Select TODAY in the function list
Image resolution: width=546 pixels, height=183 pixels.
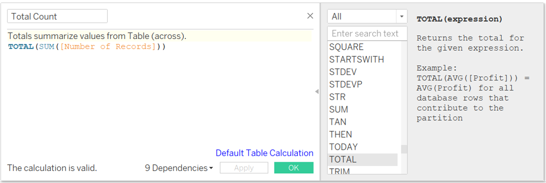point(362,147)
